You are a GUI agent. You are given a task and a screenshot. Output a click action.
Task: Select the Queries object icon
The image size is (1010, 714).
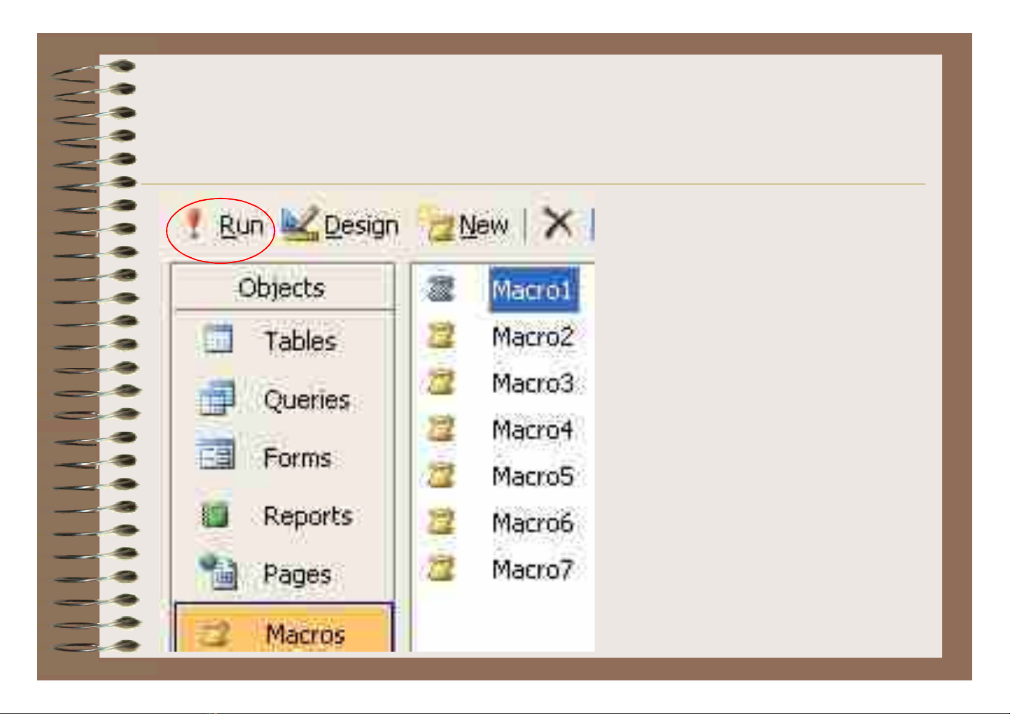click(215, 398)
